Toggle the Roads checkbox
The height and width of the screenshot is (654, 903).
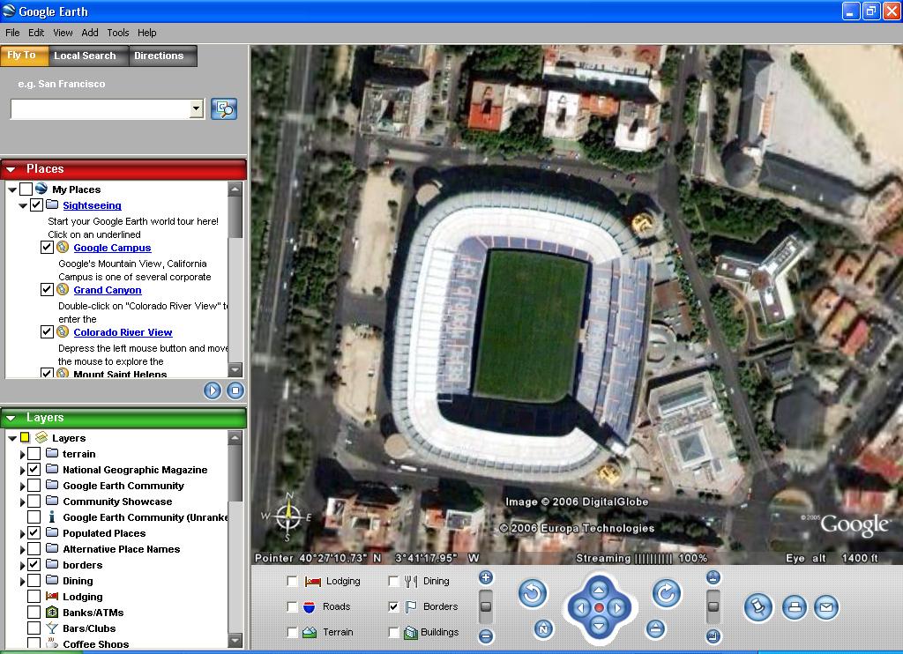tap(292, 606)
